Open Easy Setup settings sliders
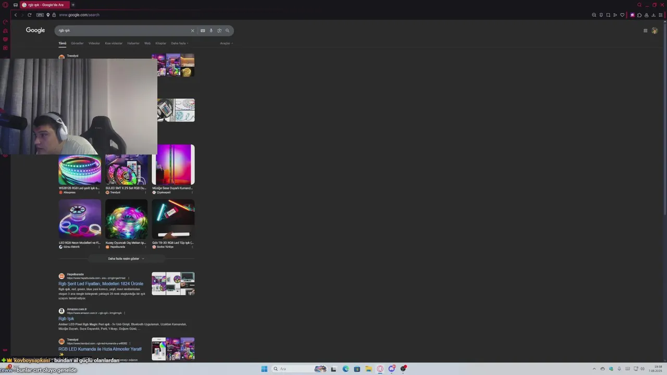667x375 pixels. tap(661, 15)
